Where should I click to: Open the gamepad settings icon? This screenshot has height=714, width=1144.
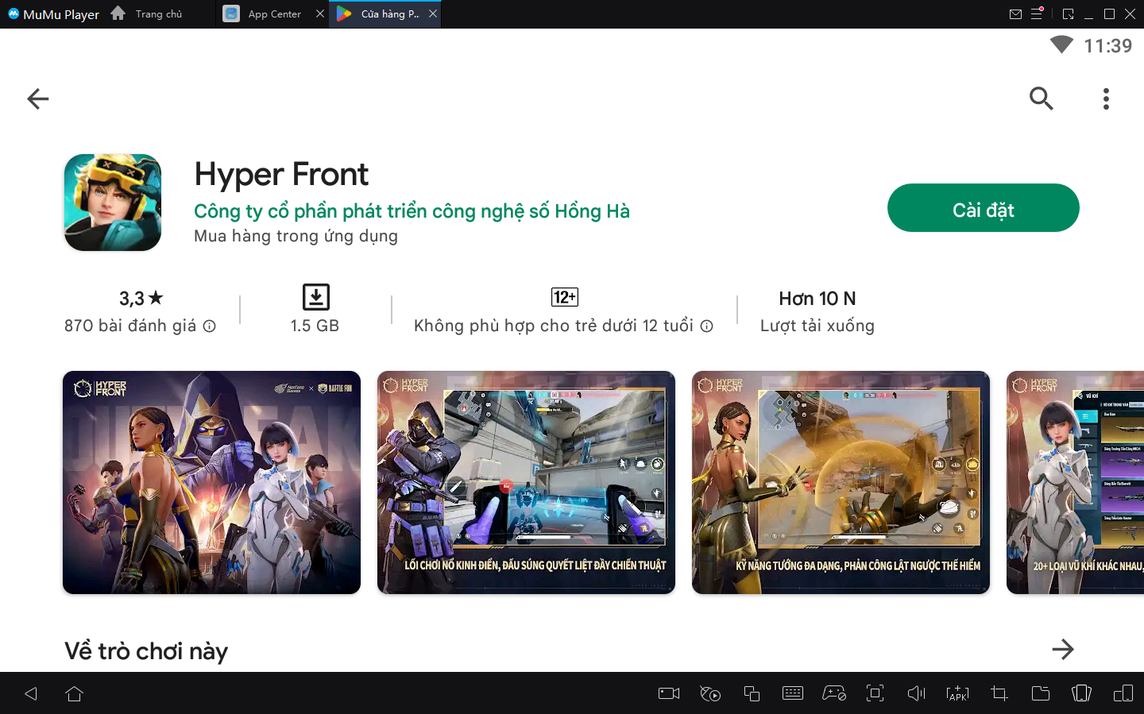pyautogui.click(x=834, y=693)
